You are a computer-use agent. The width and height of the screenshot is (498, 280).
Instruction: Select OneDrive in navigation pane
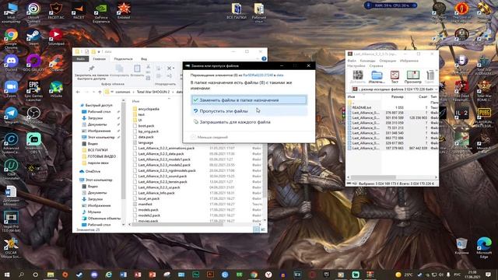pyautogui.click(x=93, y=171)
